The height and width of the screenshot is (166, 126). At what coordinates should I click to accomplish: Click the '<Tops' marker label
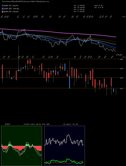[x=124, y=17]
